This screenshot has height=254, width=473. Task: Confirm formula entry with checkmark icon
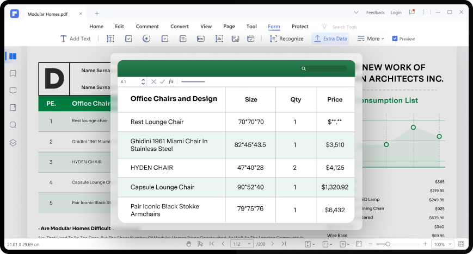tap(162, 81)
